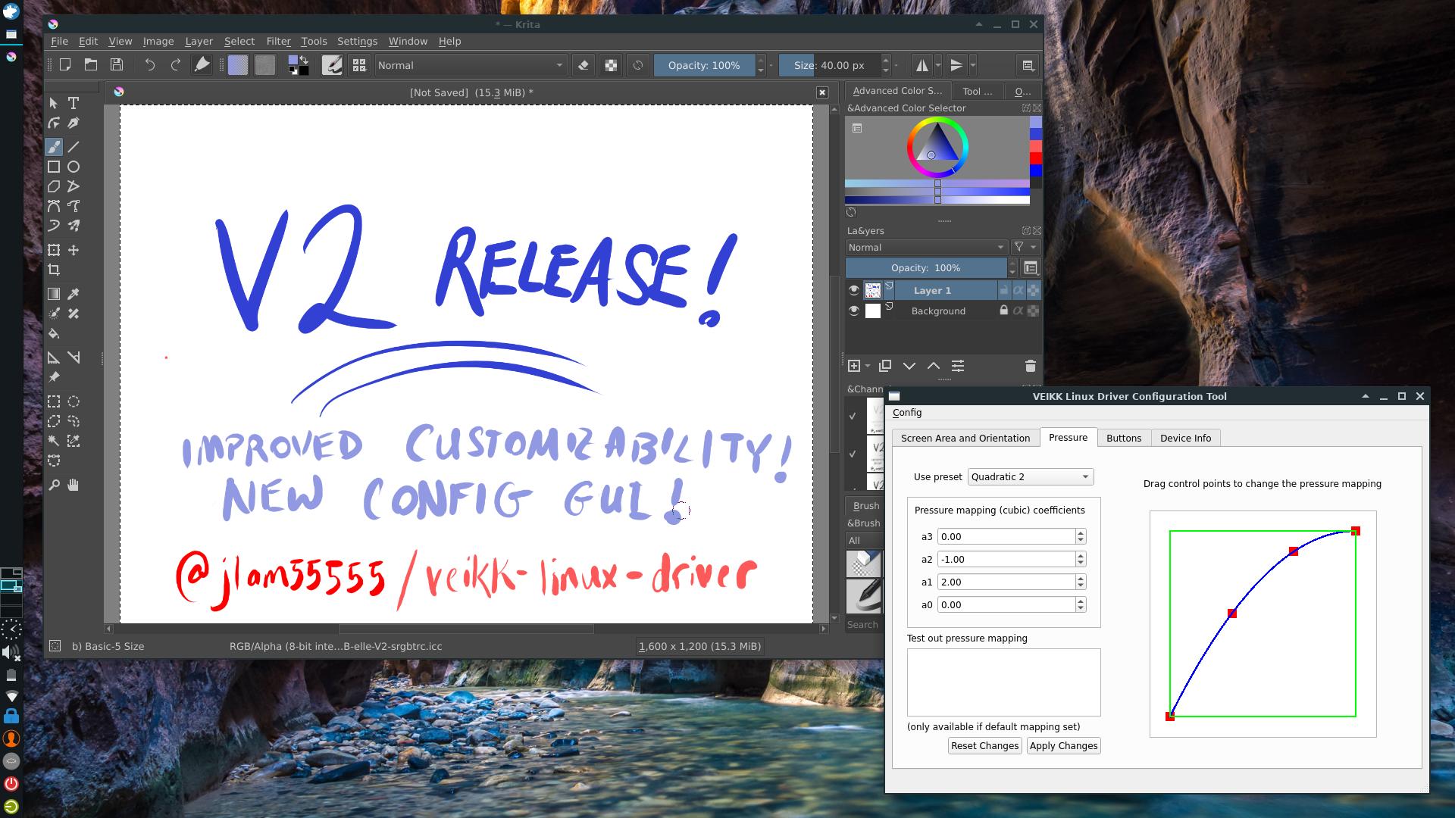
Task: Expand the layer blend mode Normal combo
Action: click(x=925, y=248)
